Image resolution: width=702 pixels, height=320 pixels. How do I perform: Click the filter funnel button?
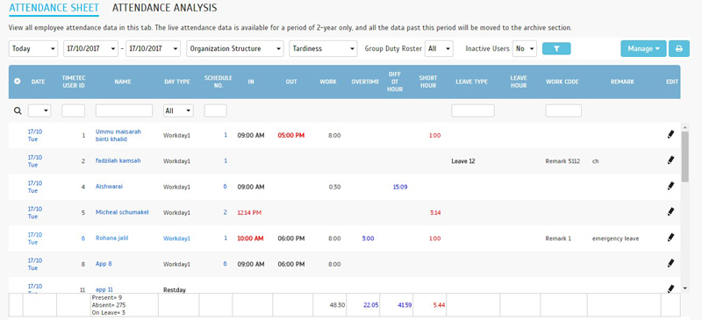556,49
